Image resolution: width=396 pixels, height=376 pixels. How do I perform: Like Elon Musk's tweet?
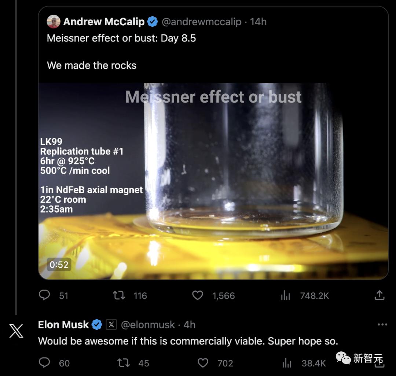tap(203, 363)
